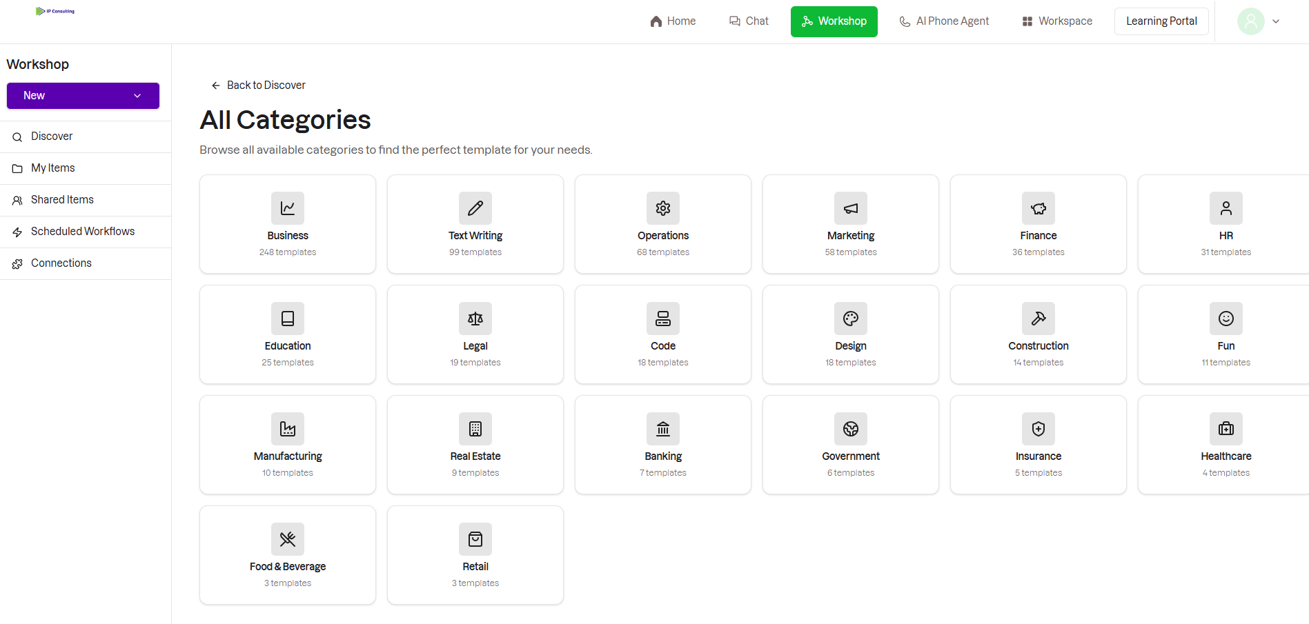Select the Business category chart icon
The height and width of the screenshot is (624, 1309).
pos(287,208)
